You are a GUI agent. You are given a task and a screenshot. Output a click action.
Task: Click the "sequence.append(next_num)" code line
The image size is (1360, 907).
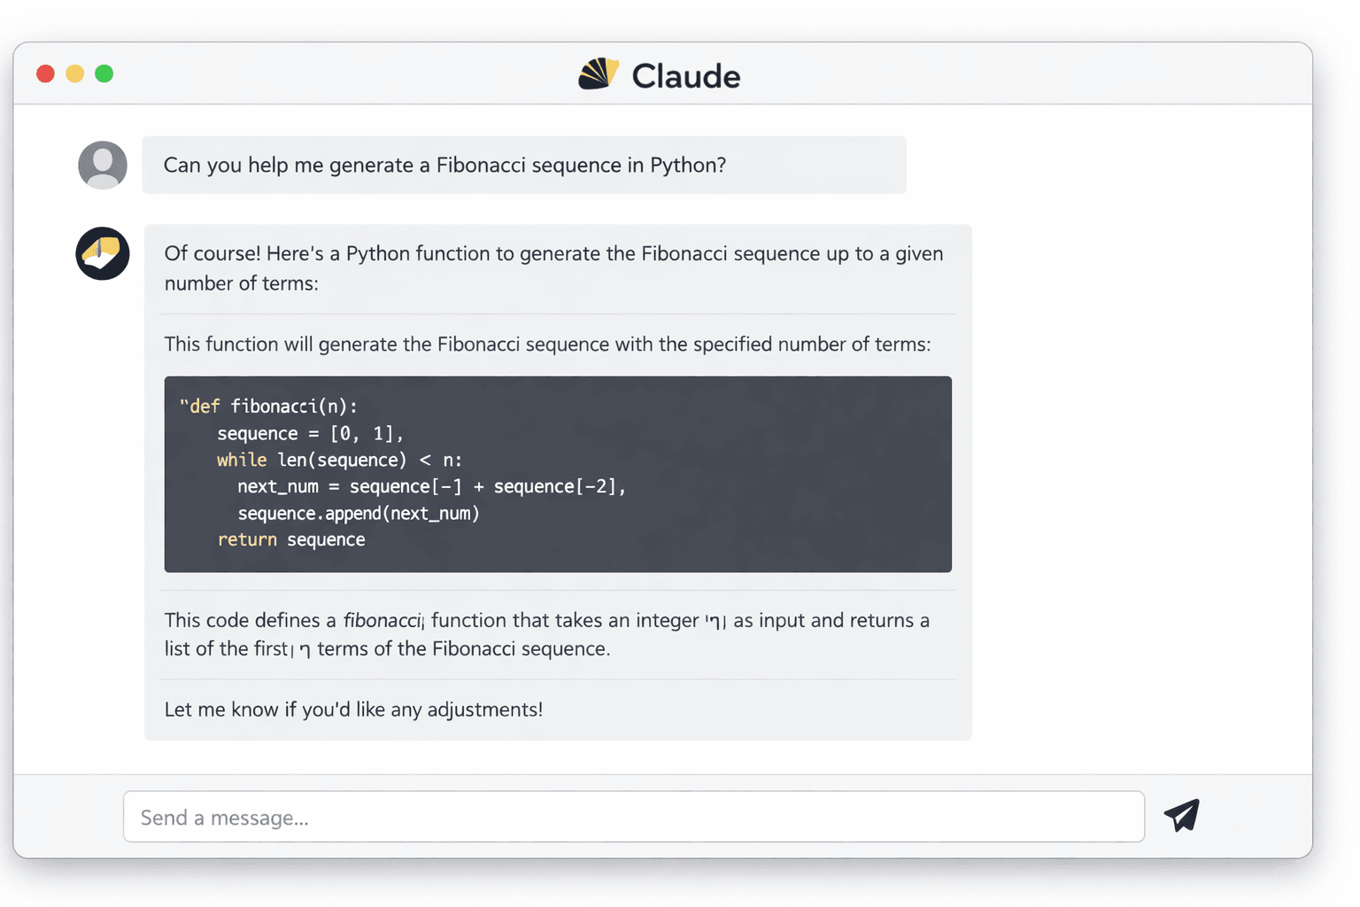tap(359, 513)
